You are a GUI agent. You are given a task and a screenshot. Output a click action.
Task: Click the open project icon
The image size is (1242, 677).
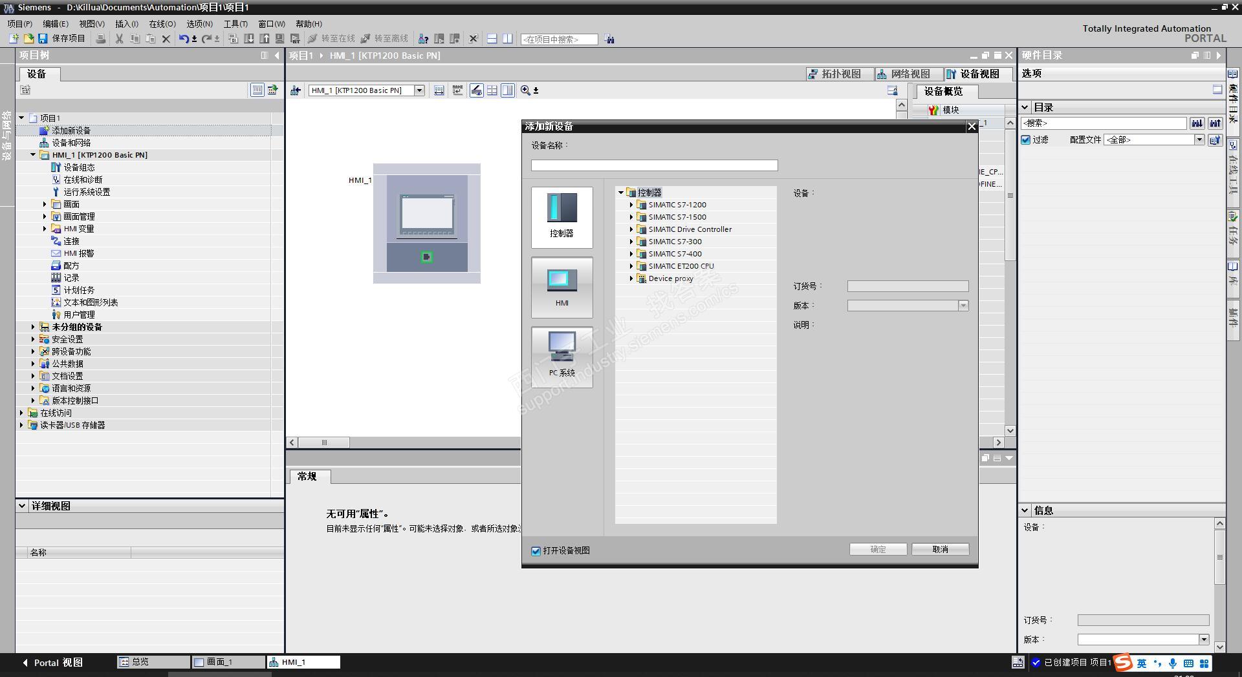click(28, 39)
